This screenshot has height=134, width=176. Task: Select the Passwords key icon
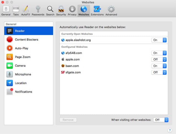click(x=38, y=11)
